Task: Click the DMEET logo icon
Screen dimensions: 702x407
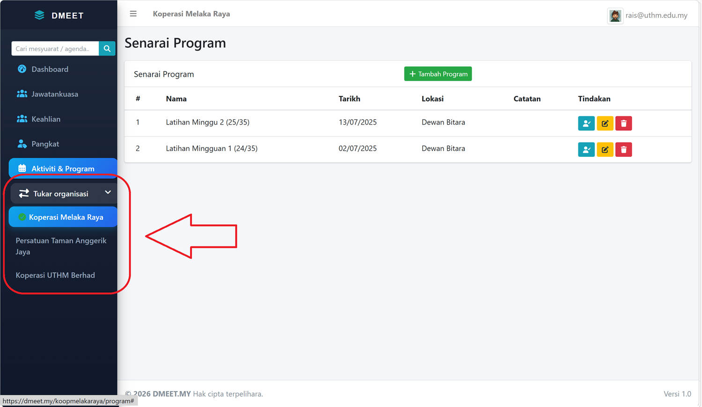Action: (x=39, y=15)
